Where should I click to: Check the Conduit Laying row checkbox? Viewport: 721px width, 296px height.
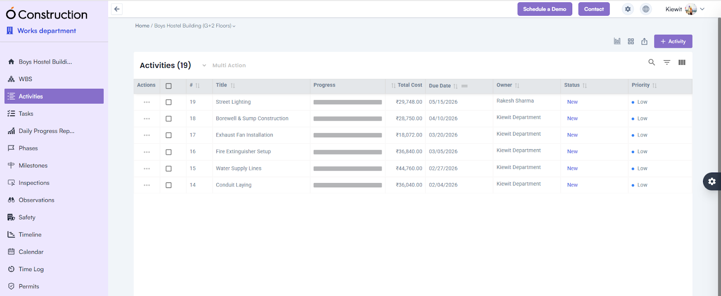[169, 185]
